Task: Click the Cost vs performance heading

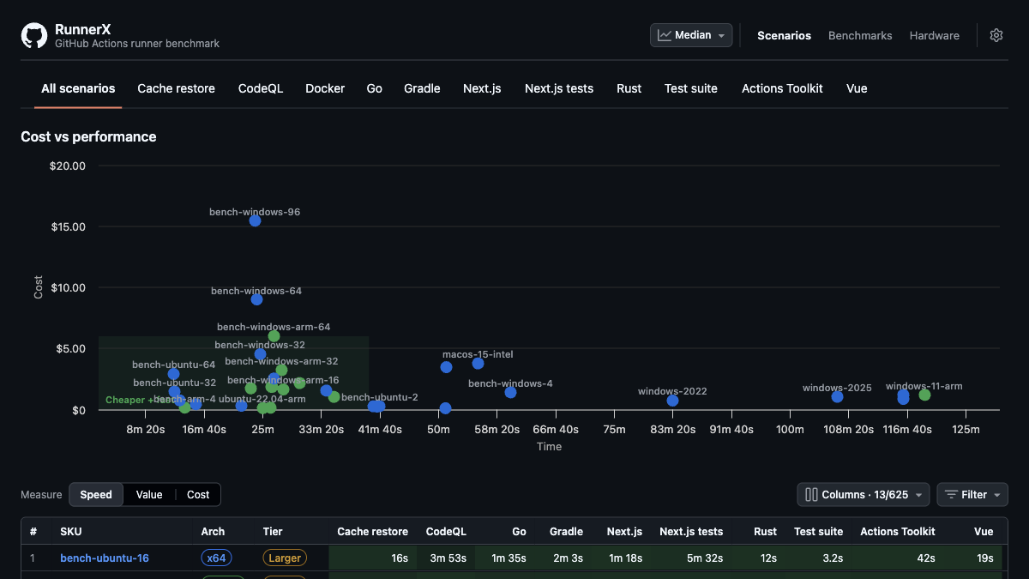Action: pos(88,136)
